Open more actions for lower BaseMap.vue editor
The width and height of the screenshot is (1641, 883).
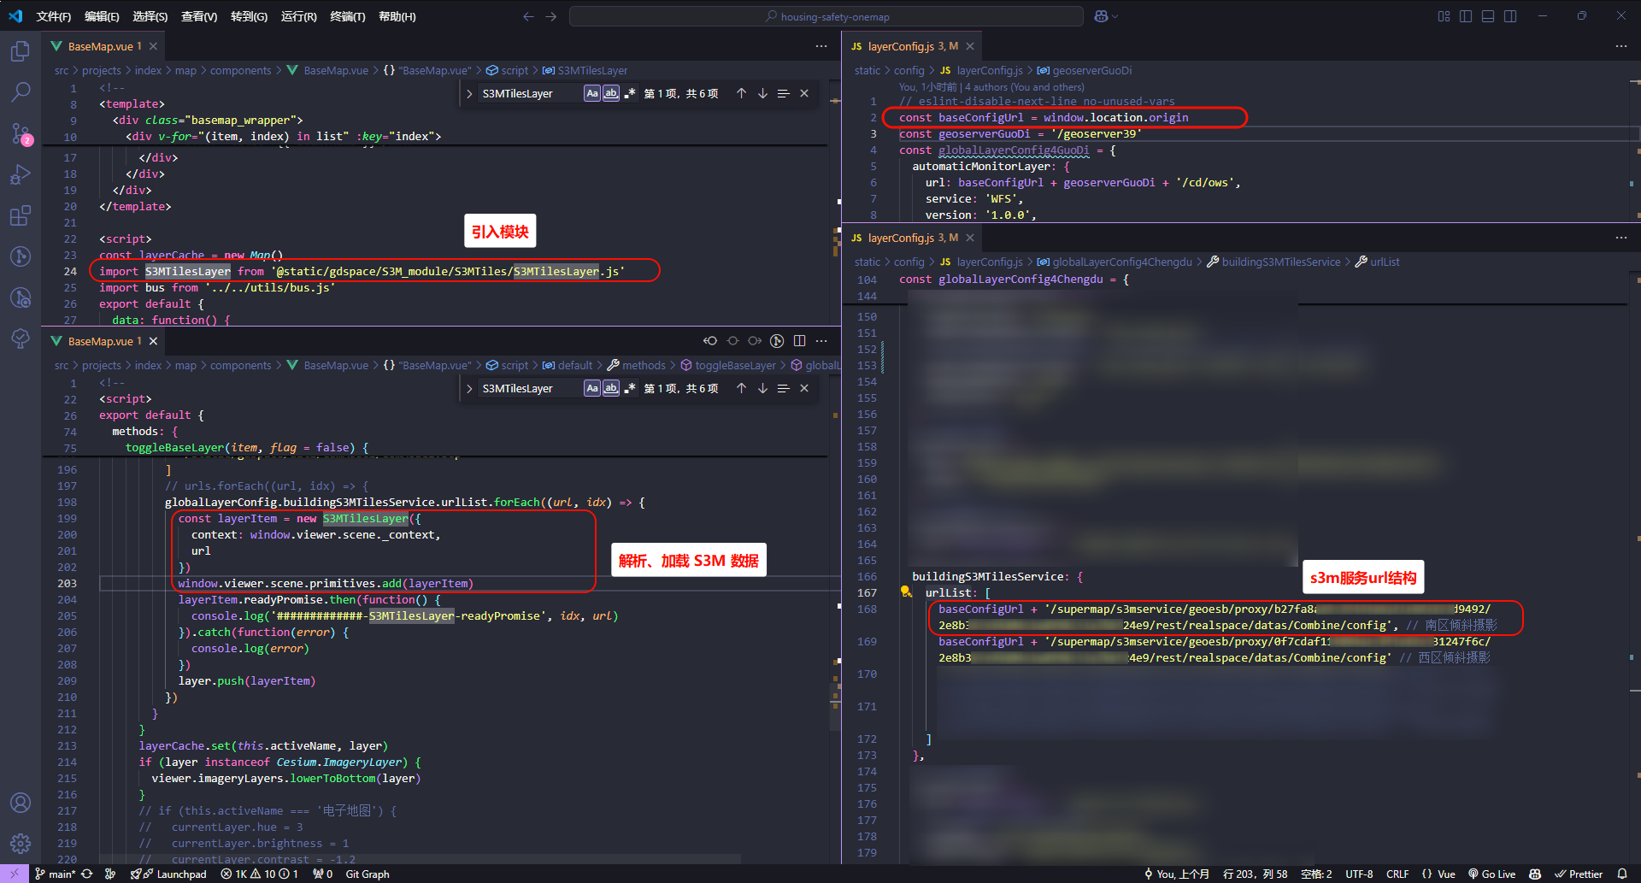[821, 341]
